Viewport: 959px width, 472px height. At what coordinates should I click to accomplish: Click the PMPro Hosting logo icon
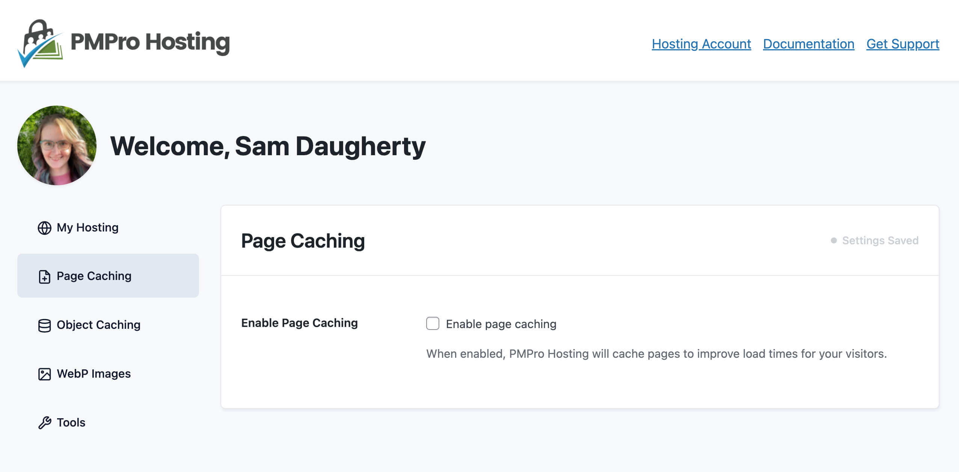[40, 43]
